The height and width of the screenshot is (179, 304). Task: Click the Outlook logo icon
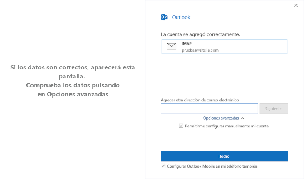click(165, 17)
